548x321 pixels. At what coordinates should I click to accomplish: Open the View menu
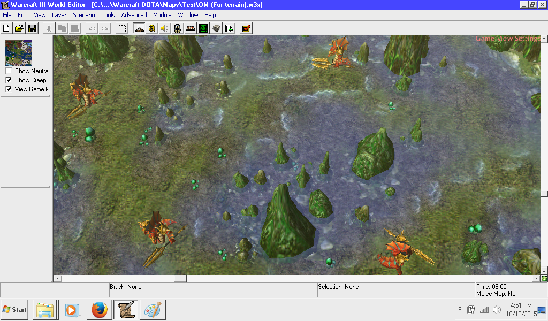(x=40, y=15)
